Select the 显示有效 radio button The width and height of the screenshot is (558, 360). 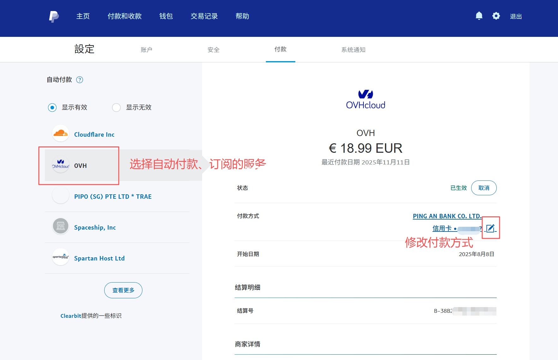pos(52,107)
